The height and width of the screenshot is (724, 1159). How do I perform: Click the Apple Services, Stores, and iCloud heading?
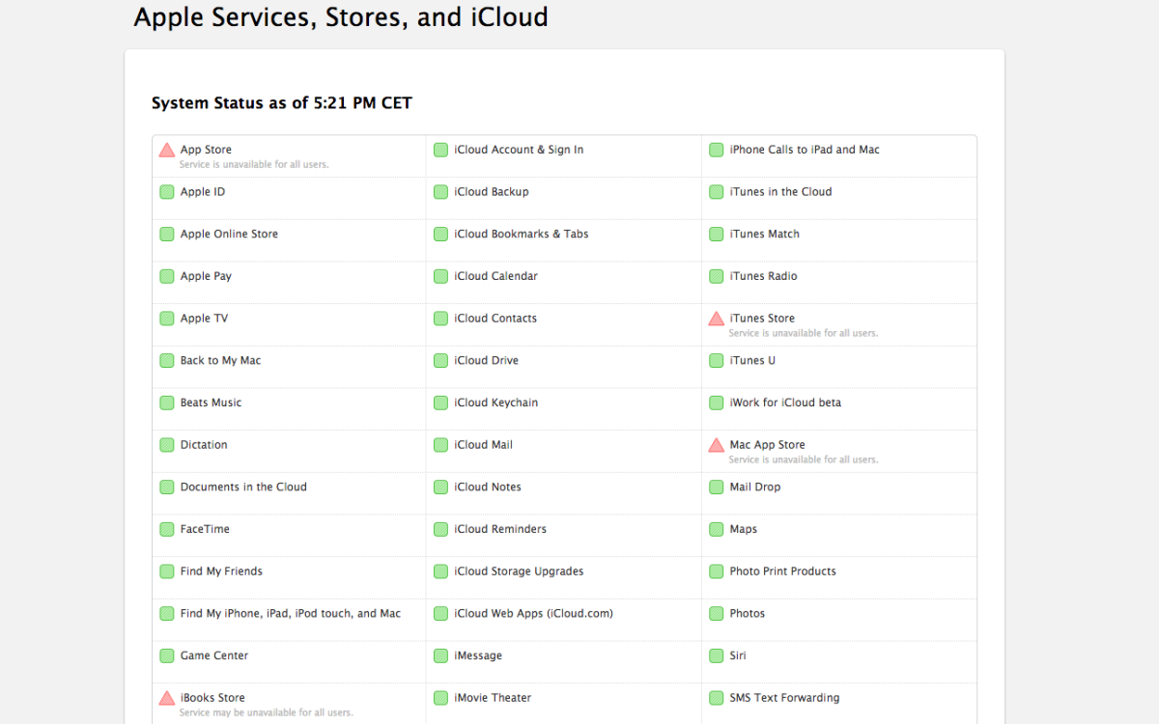coord(341,17)
